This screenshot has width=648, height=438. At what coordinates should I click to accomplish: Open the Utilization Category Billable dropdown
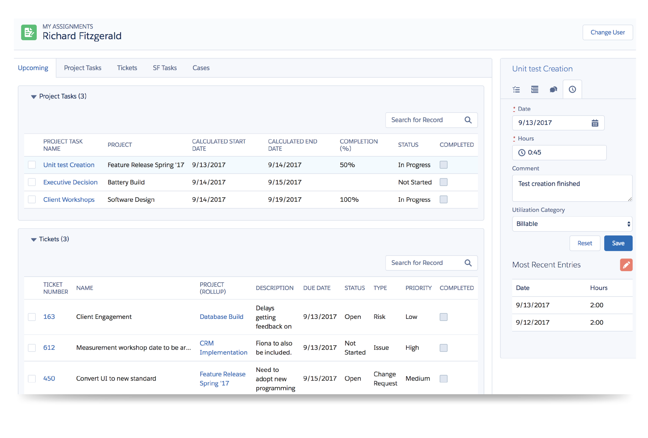[x=572, y=224]
